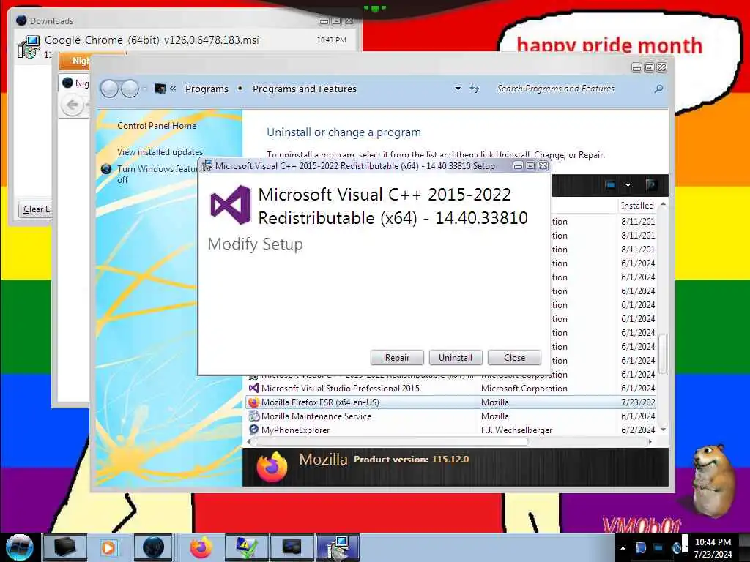Image resolution: width=750 pixels, height=562 pixels.
Task: Click the Control Panel icon in address bar
Action: [160, 89]
